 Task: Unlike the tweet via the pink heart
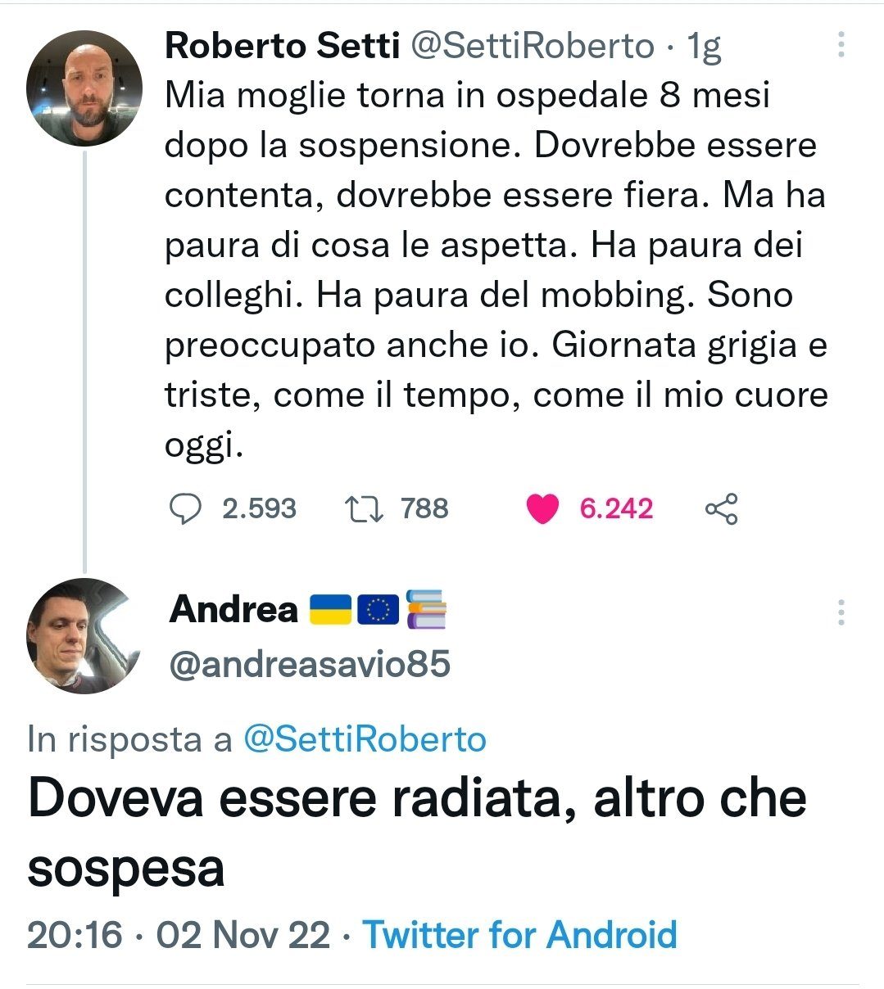542,509
